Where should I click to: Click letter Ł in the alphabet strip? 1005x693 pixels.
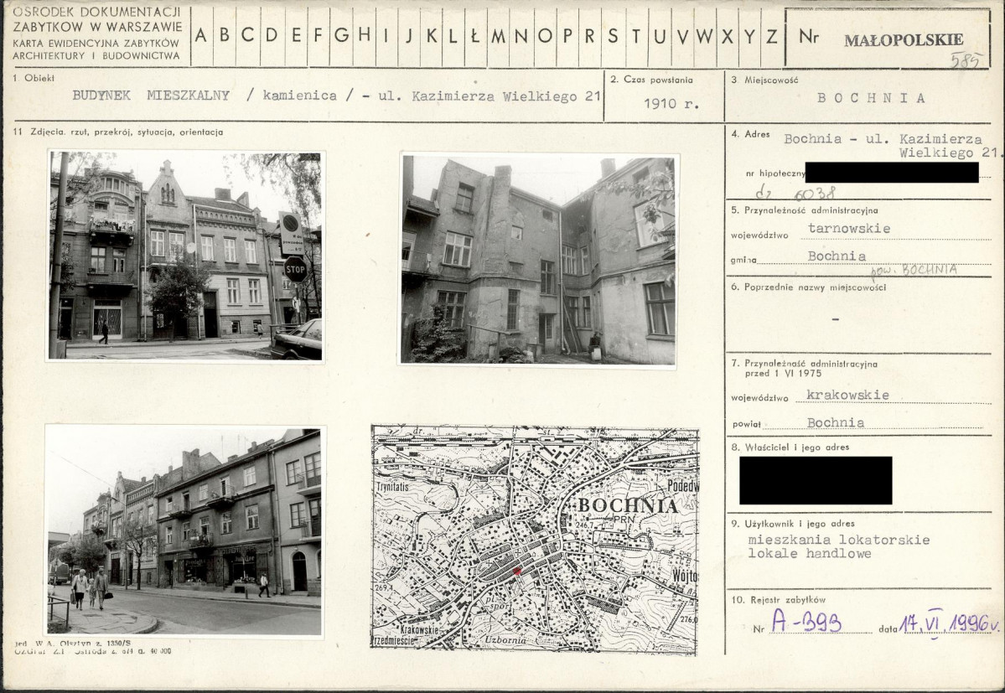475,35
